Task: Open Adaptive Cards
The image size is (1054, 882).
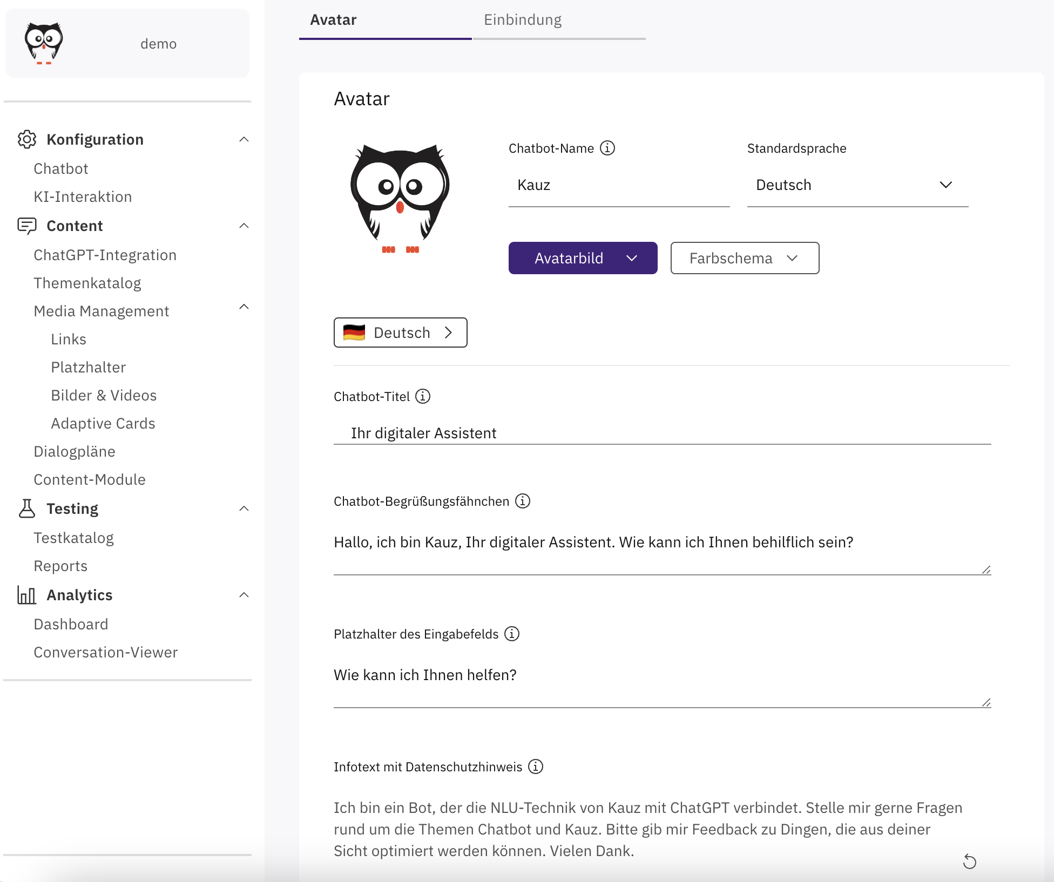Action: tap(103, 423)
